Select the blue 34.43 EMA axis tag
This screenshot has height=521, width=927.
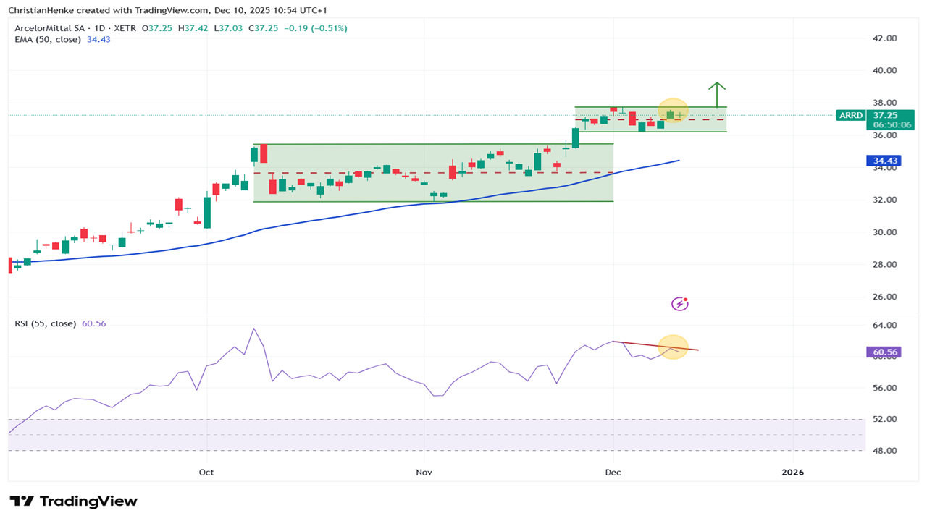tap(886, 161)
